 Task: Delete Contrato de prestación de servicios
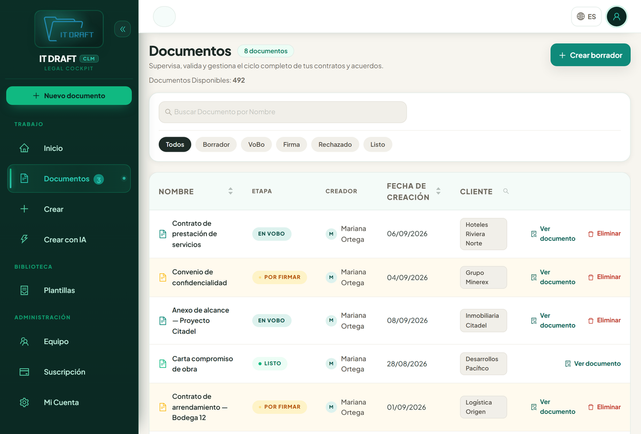(604, 234)
